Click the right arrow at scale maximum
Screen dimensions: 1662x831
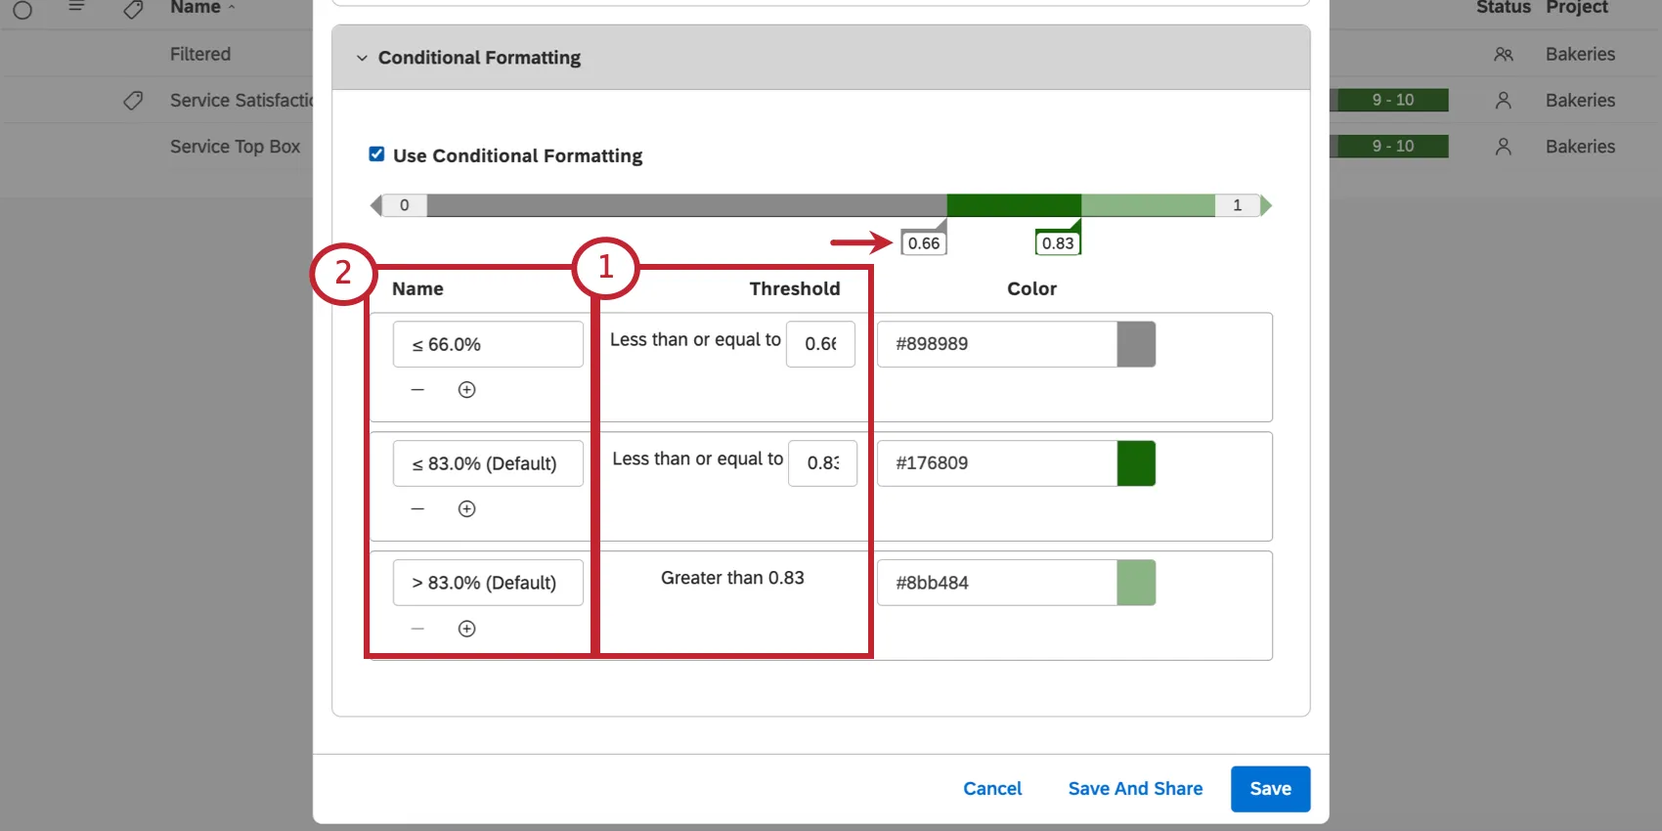[1266, 205]
